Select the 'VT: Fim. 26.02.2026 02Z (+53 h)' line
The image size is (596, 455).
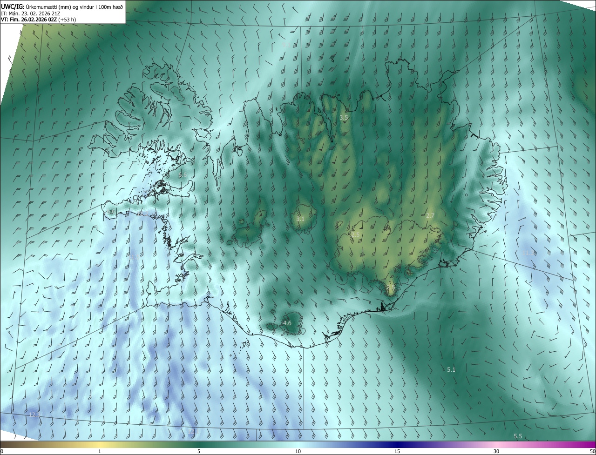39,20
